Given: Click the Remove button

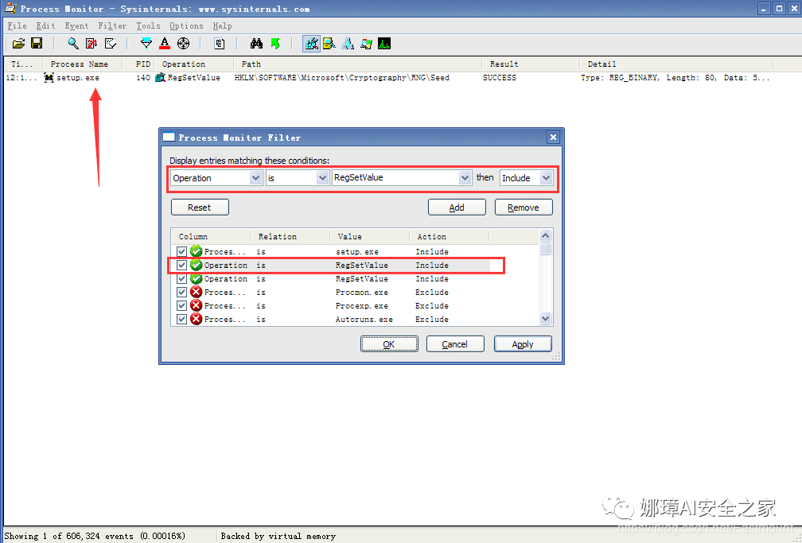Looking at the screenshot, I should tap(524, 207).
